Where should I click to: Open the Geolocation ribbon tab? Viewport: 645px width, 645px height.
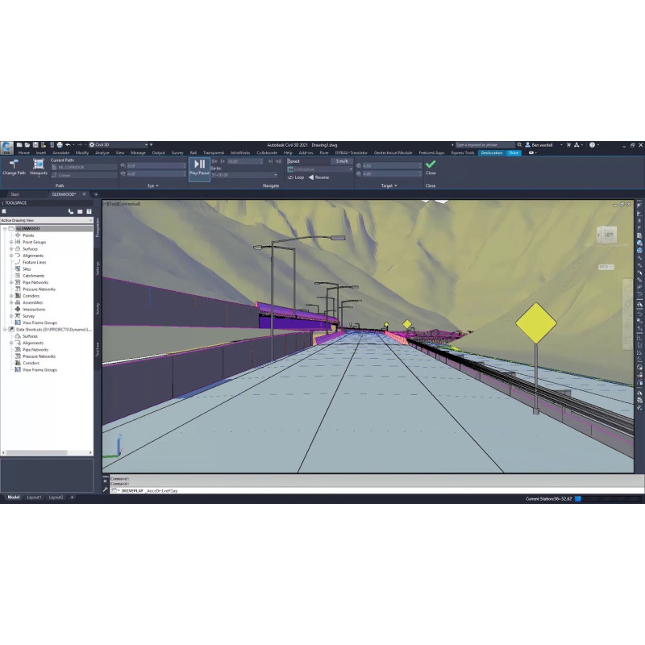(x=491, y=152)
